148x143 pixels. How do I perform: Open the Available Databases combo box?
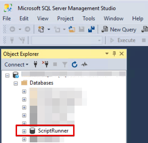click(x=67, y=40)
